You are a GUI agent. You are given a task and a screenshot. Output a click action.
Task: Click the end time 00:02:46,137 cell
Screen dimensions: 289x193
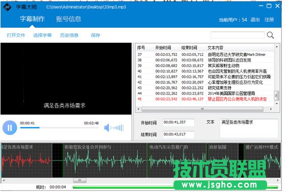pos(192,99)
